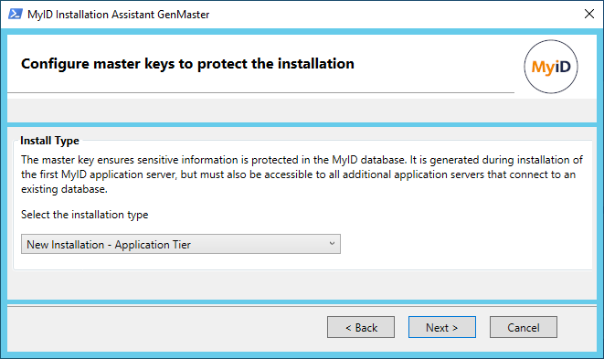Image resolution: width=604 pixels, height=359 pixels.
Task: Click the empty footer area left of Back
Action: (165, 327)
